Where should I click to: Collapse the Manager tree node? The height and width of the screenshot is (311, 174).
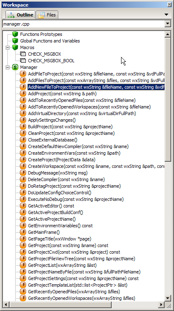pos(7,67)
